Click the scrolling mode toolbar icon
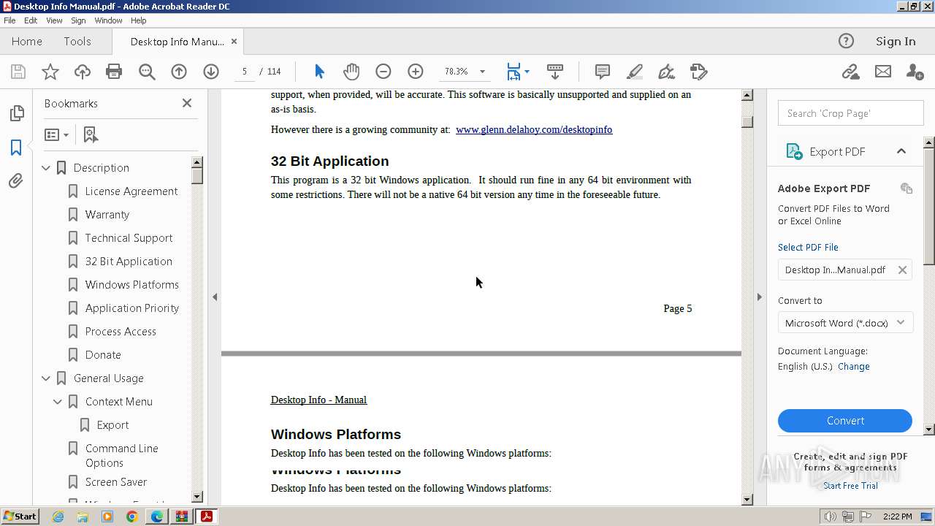Image resolution: width=935 pixels, height=526 pixels. (x=554, y=72)
